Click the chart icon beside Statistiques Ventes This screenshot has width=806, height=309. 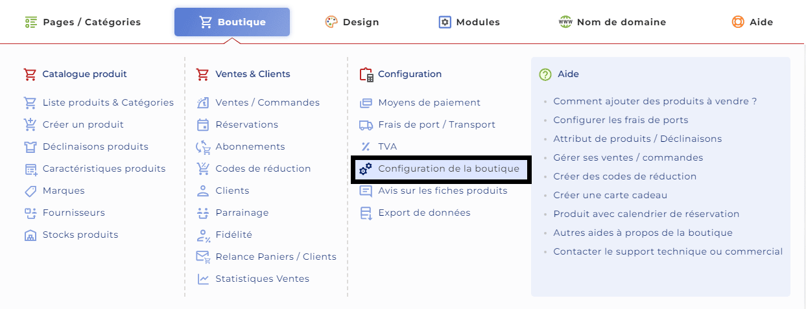(x=203, y=279)
